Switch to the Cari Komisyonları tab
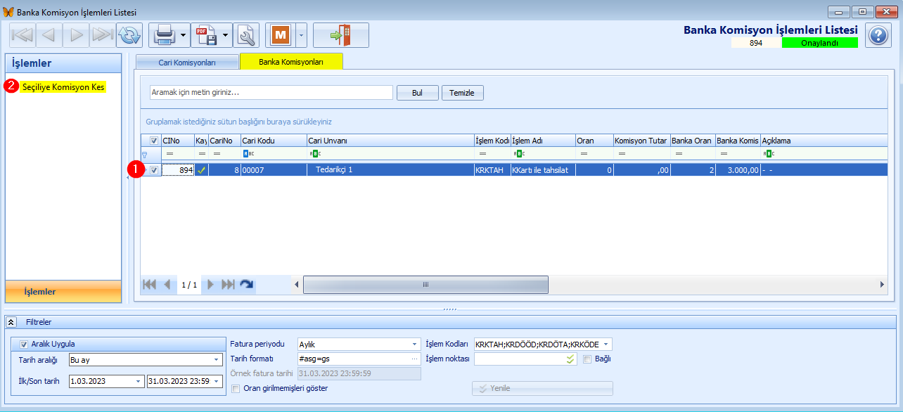 [x=187, y=62]
